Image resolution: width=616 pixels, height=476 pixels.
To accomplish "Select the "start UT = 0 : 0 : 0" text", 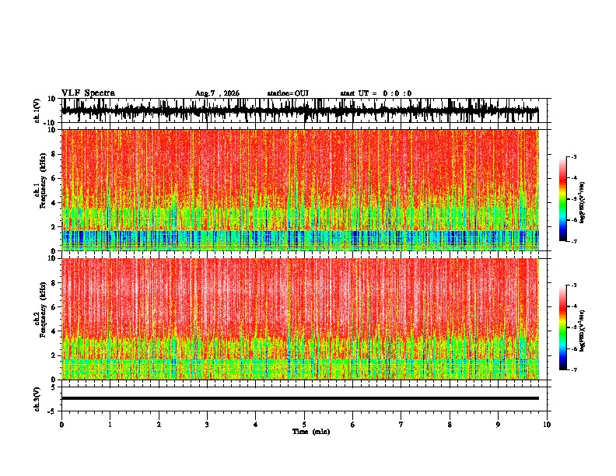I will [x=376, y=93].
